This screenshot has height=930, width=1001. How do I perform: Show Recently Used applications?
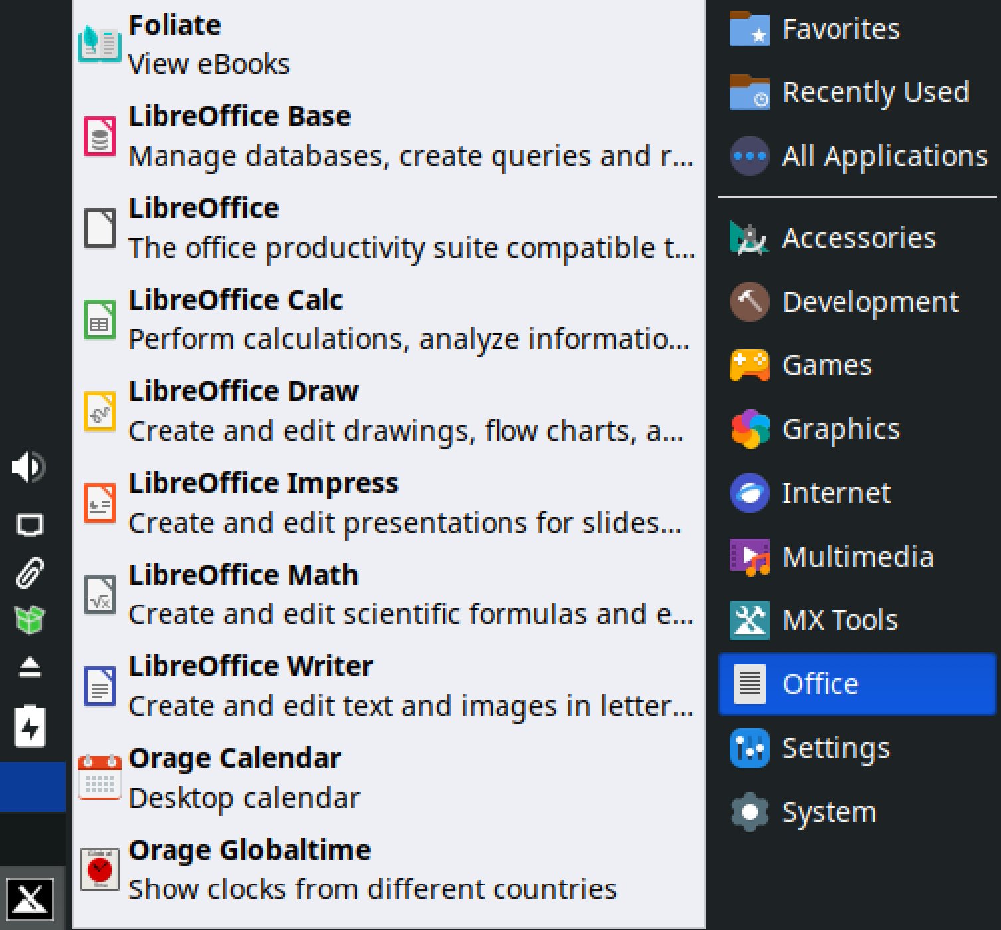pos(857,92)
